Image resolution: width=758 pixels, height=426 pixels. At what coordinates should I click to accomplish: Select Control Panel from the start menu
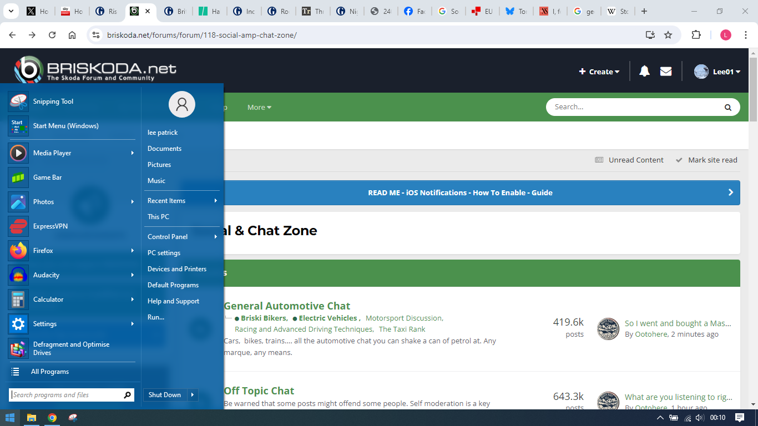(x=167, y=236)
